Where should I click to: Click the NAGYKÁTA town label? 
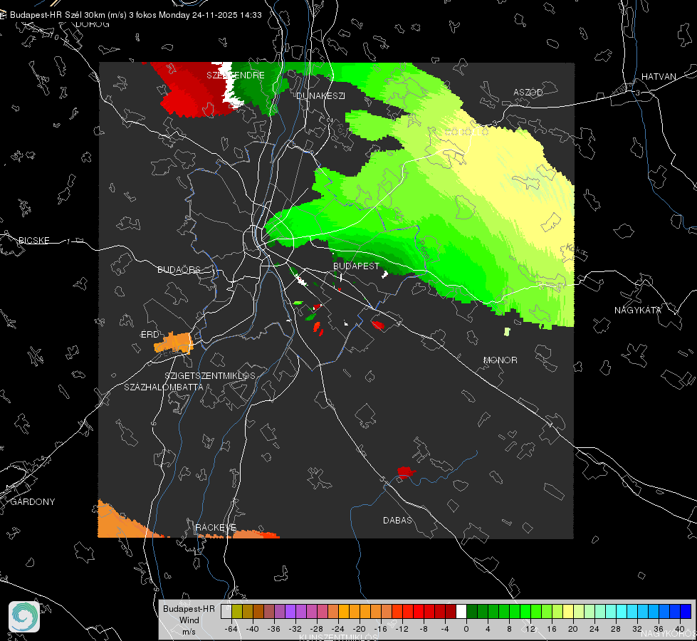click(x=638, y=311)
